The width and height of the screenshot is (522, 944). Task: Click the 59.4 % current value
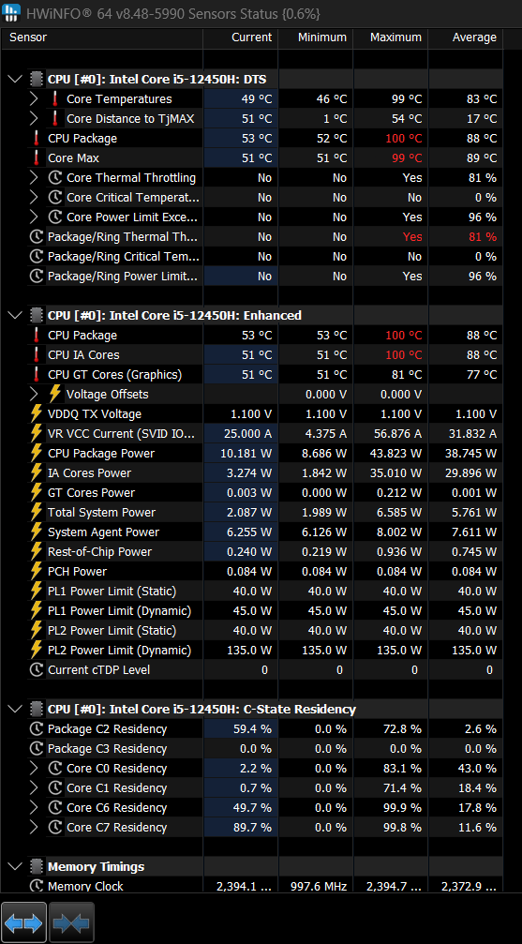click(253, 729)
